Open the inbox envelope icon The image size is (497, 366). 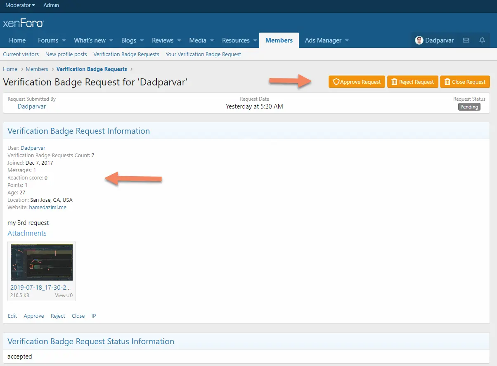pyautogui.click(x=466, y=40)
